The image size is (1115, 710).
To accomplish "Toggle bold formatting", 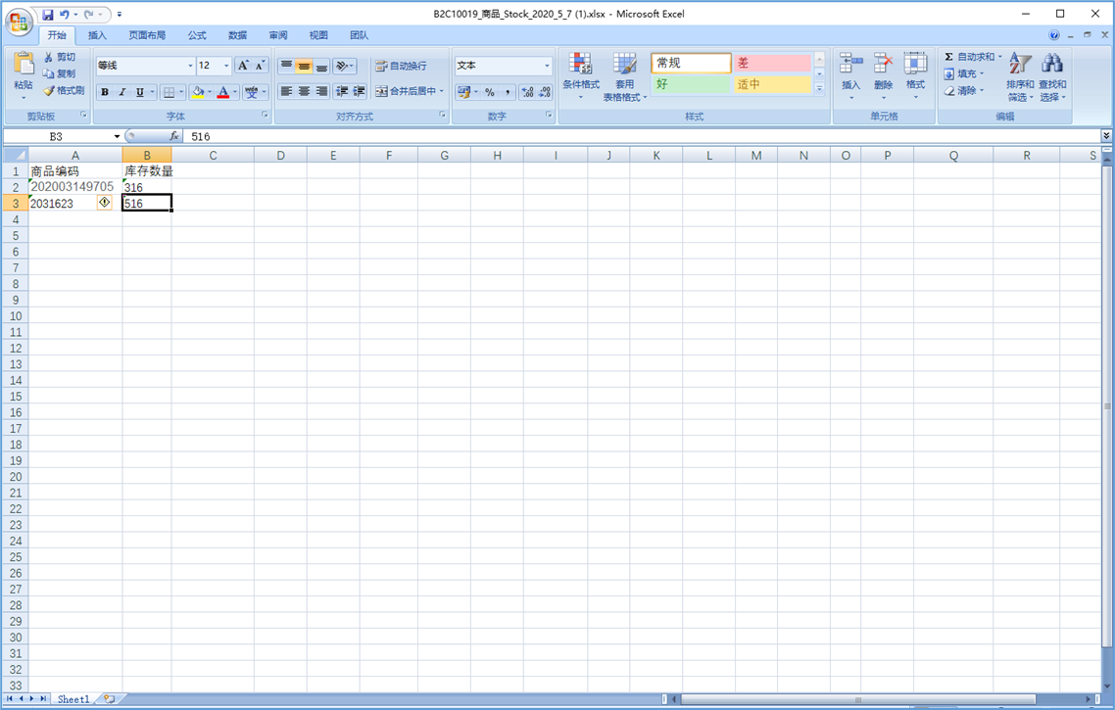I will coord(105,92).
